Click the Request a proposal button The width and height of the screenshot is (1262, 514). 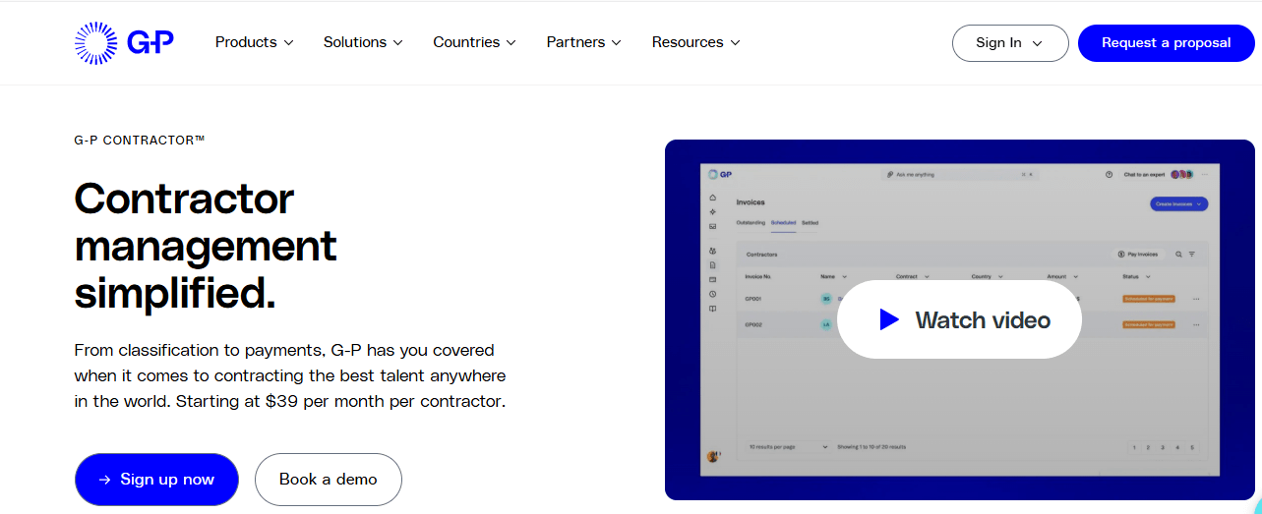coord(1166,43)
